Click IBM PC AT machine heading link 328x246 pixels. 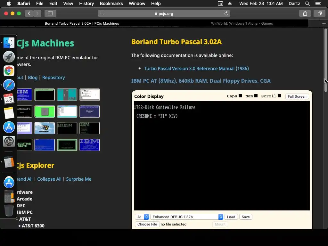click(x=201, y=81)
